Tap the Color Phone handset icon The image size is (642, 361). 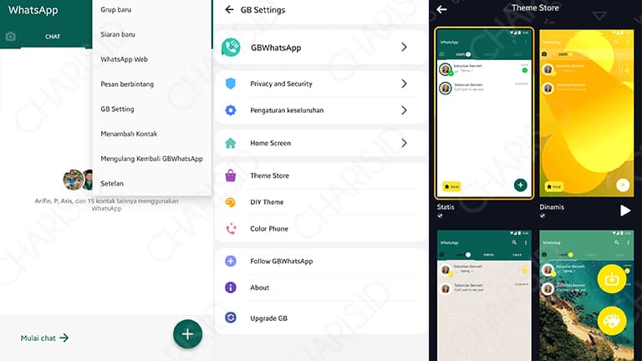click(231, 228)
